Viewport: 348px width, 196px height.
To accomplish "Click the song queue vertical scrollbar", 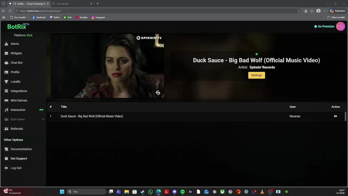I will [346, 116].
